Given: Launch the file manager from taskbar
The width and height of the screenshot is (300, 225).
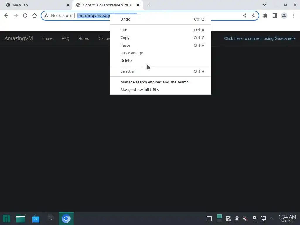Looking at the screenshot, I should pyautogui.click(x=21, y=219).
